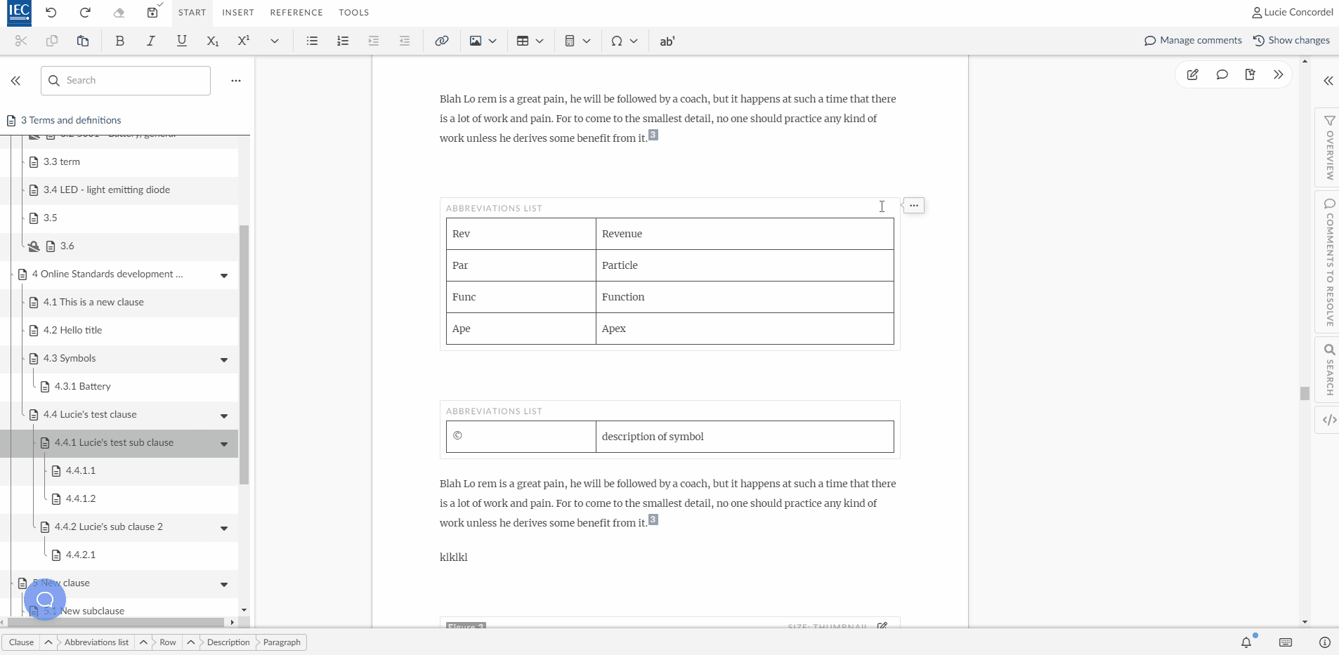This screenshot has width=1339, height=655.
Task: Insert a numbered list
Action: pos(343,41)
